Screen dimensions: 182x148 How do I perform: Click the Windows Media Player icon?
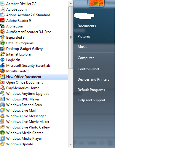tap(2, 138)
